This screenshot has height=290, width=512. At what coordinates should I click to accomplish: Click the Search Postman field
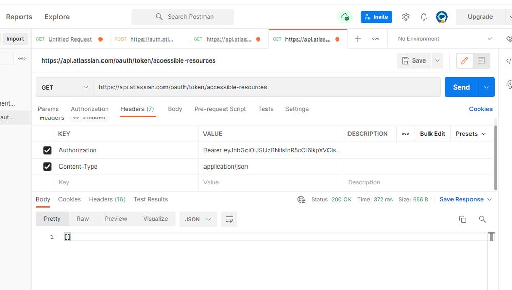coord(182,17)
